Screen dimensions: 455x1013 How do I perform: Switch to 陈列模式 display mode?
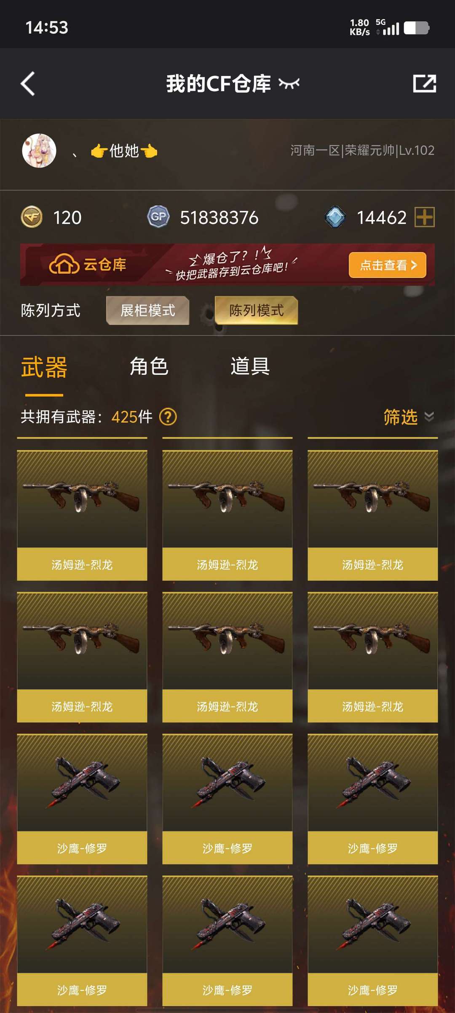click(256, 310)
